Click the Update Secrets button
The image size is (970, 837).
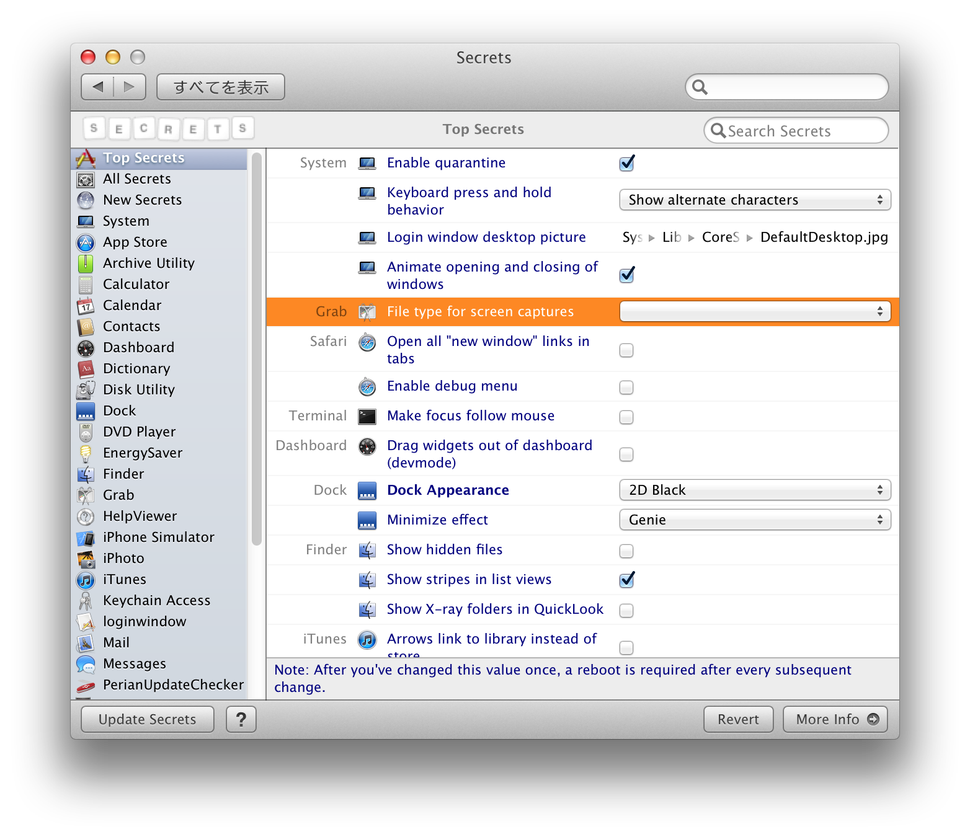148,719
